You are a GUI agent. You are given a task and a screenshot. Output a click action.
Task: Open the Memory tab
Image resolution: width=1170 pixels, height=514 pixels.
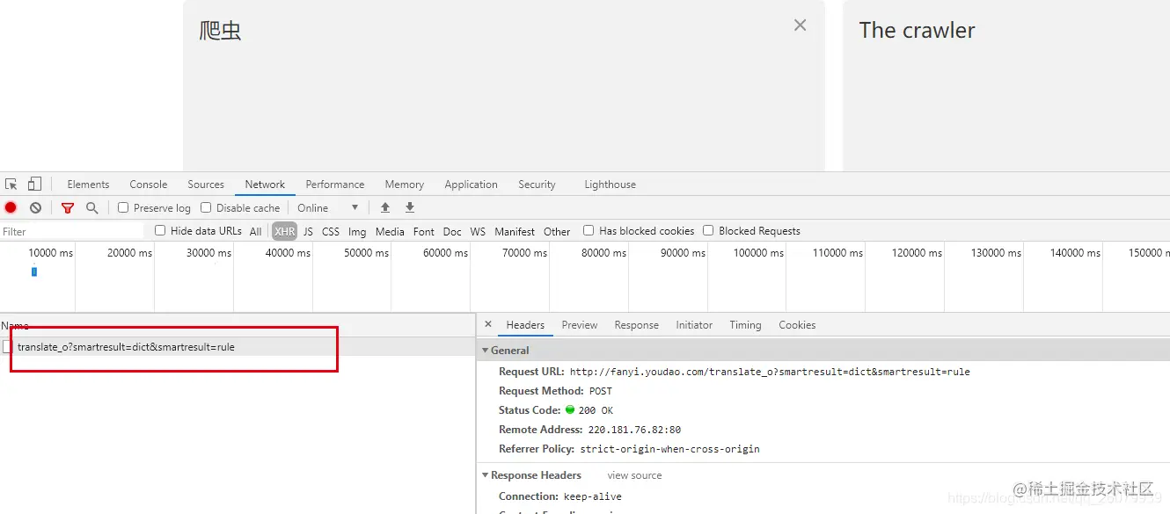pos(404,185)
